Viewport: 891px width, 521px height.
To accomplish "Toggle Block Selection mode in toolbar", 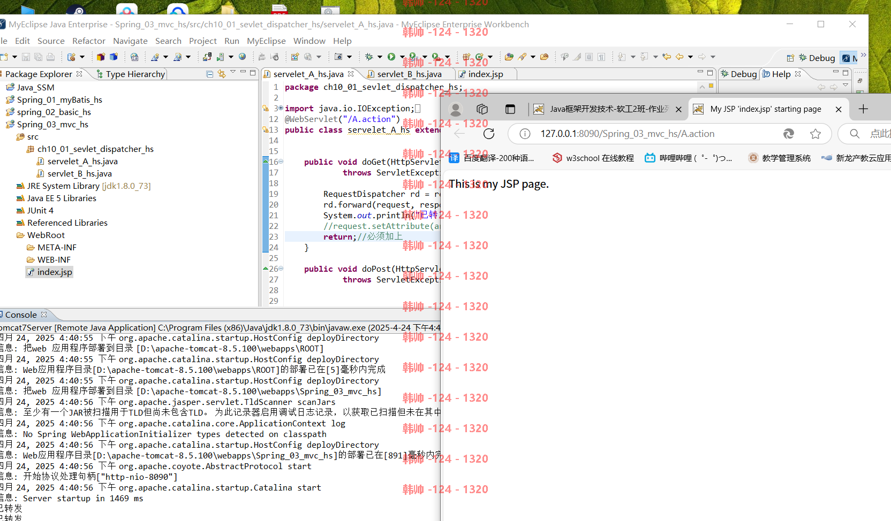I will coord(589,57).
